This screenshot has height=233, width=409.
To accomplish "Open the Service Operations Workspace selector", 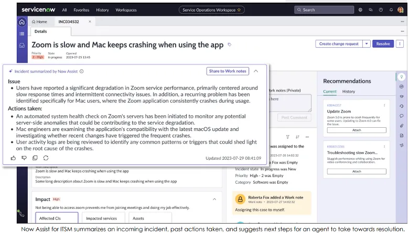I will pyautogui.click(x=211, y=10).
